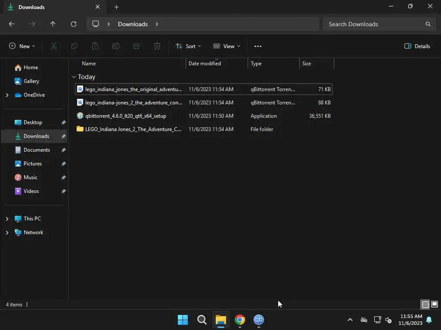Click the OneDrive cloud tray icon

(364, 320)
